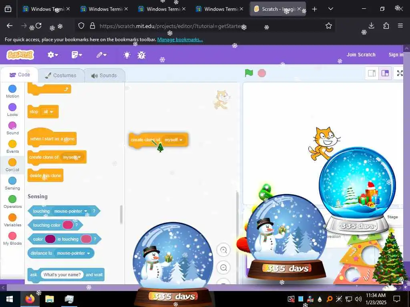Click the block palette scrollbar
Viewport: 410px width, 307px height.
(x=121, y=215)
